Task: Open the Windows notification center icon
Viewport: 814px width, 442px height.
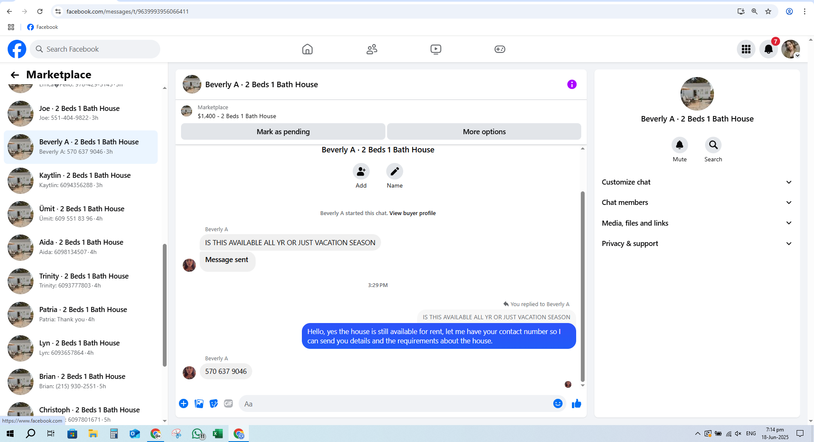Action: (x=800, y=434)
